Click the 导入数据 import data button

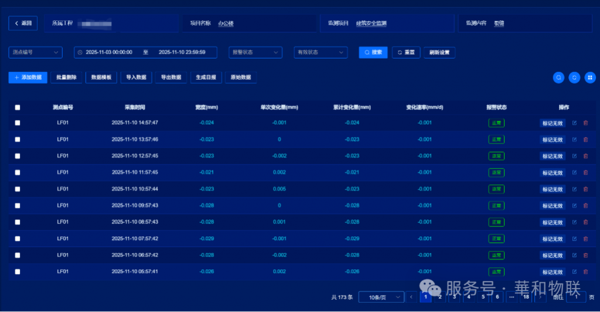coord(136,78)
